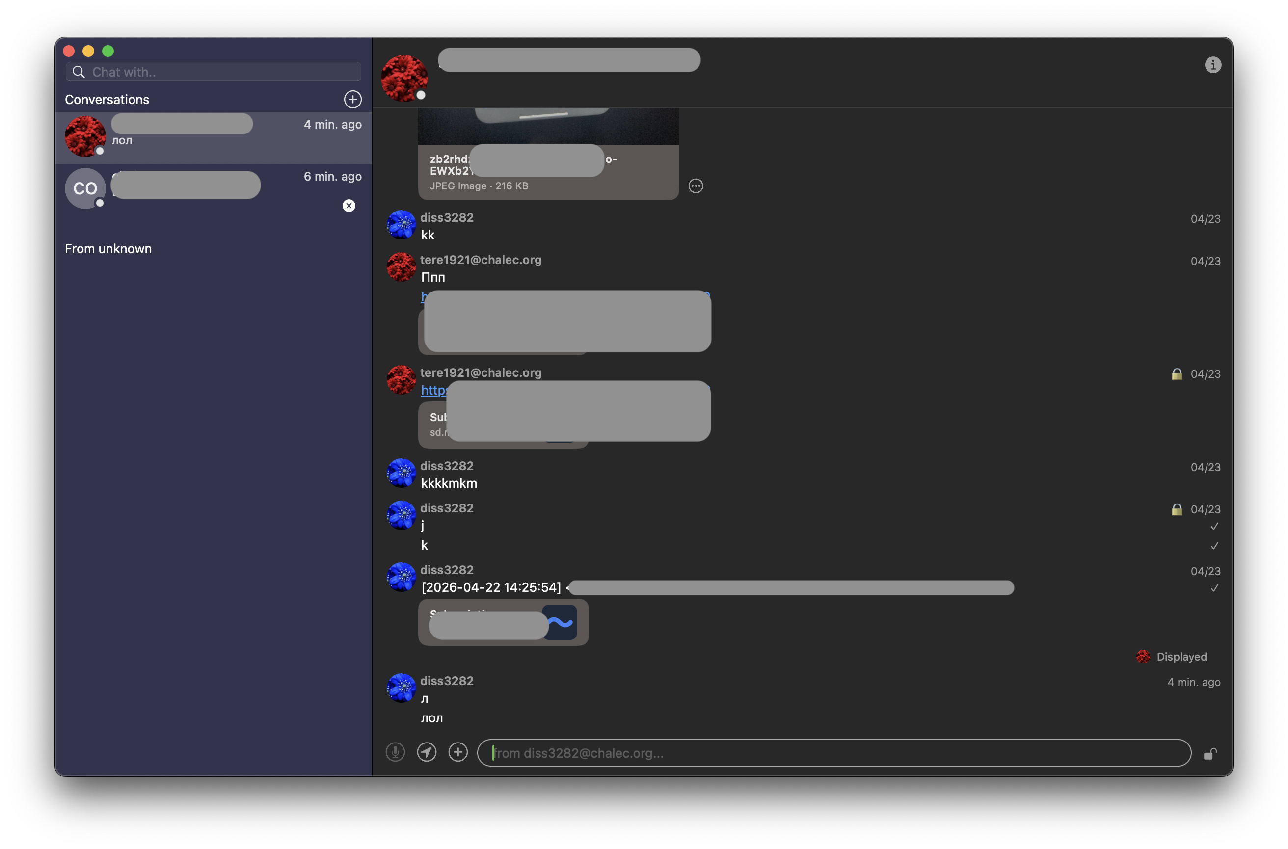Click the "kk" message text
This screenshot has width=1288, height=849.
pyautogui.click(x=428, y=235)
